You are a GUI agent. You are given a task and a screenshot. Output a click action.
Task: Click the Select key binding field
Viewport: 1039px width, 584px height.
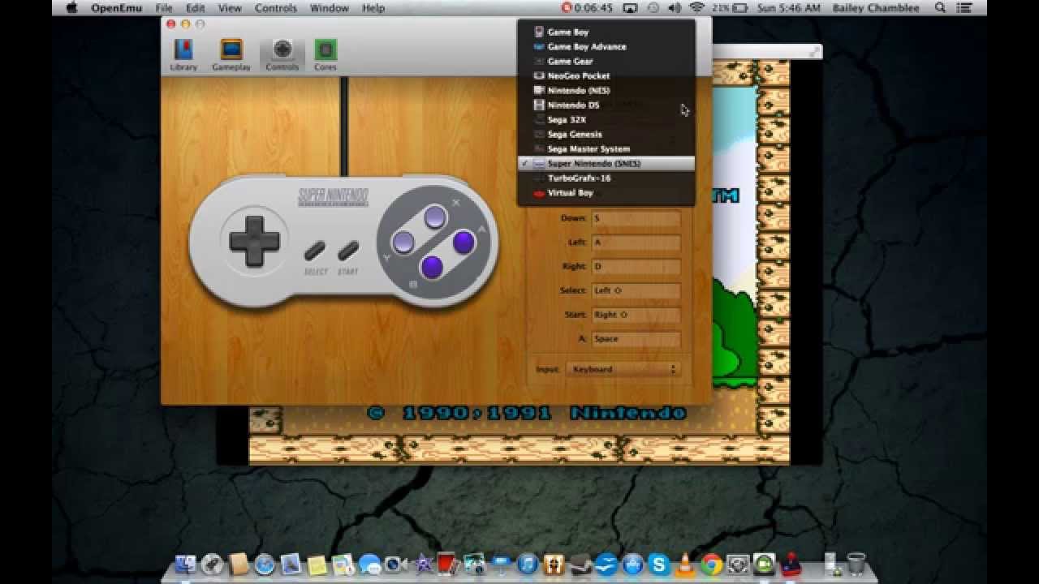(x=636, y=290)
